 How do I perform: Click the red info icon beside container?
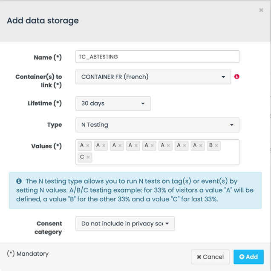[x=237, y=77]
